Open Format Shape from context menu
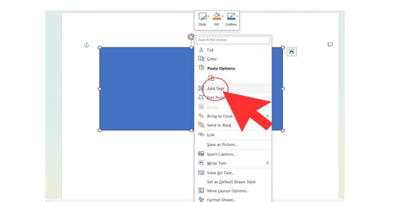Screen dimensions: 404x202 click(221, 200)
